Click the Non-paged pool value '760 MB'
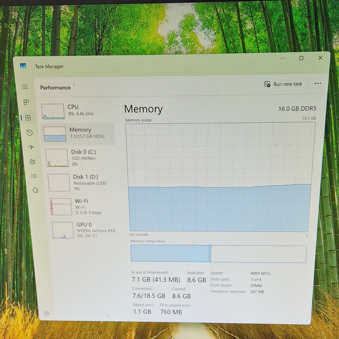This screenshot has height=339, width=339. coord(171,312)
